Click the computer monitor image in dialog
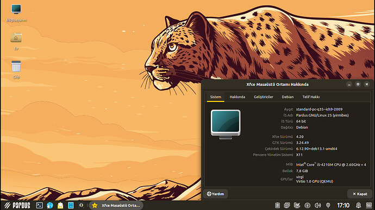Screen dimensions: 375x210 click(226, 124)
